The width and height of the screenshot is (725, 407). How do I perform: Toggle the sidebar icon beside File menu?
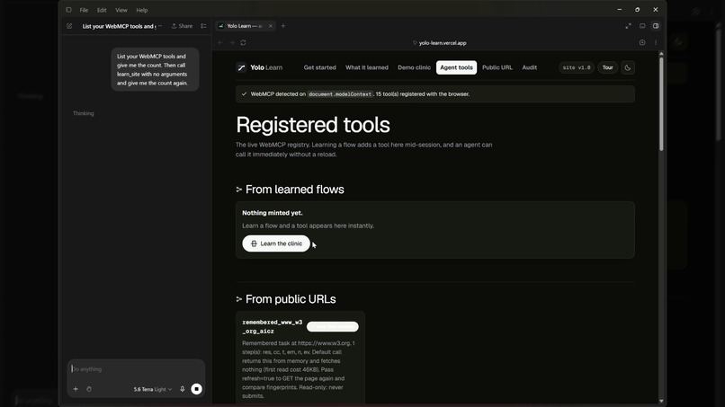tap(68, 10)
